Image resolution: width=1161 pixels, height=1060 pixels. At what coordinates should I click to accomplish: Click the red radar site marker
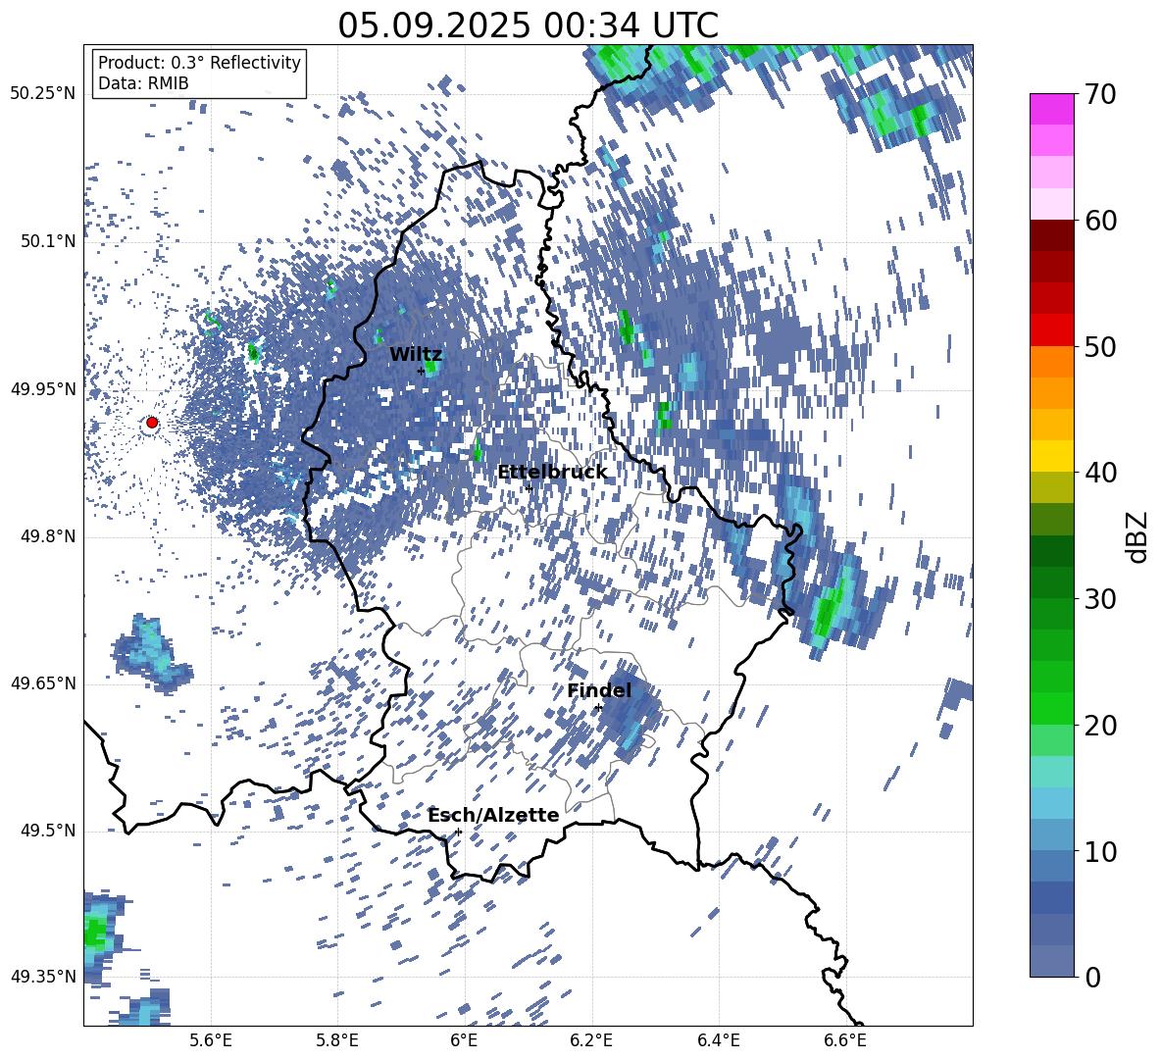(152, 423)
